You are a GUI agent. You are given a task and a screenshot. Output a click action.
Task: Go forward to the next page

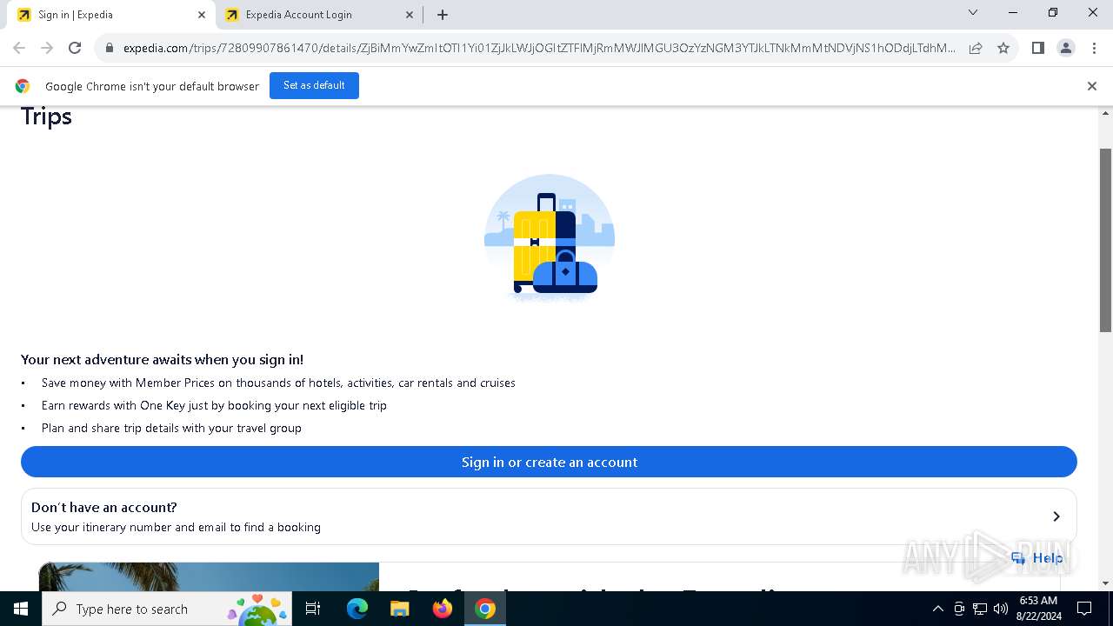(47, 48)
